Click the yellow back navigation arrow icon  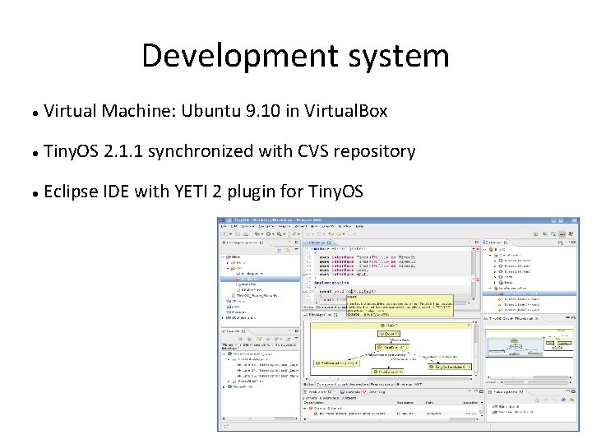click(331, 234)
